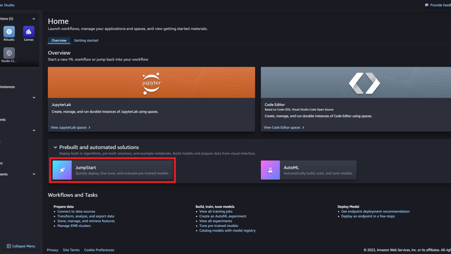Click the JupyterLab card heading
Viewport: 451px width, 254px height.
point(61,105)
